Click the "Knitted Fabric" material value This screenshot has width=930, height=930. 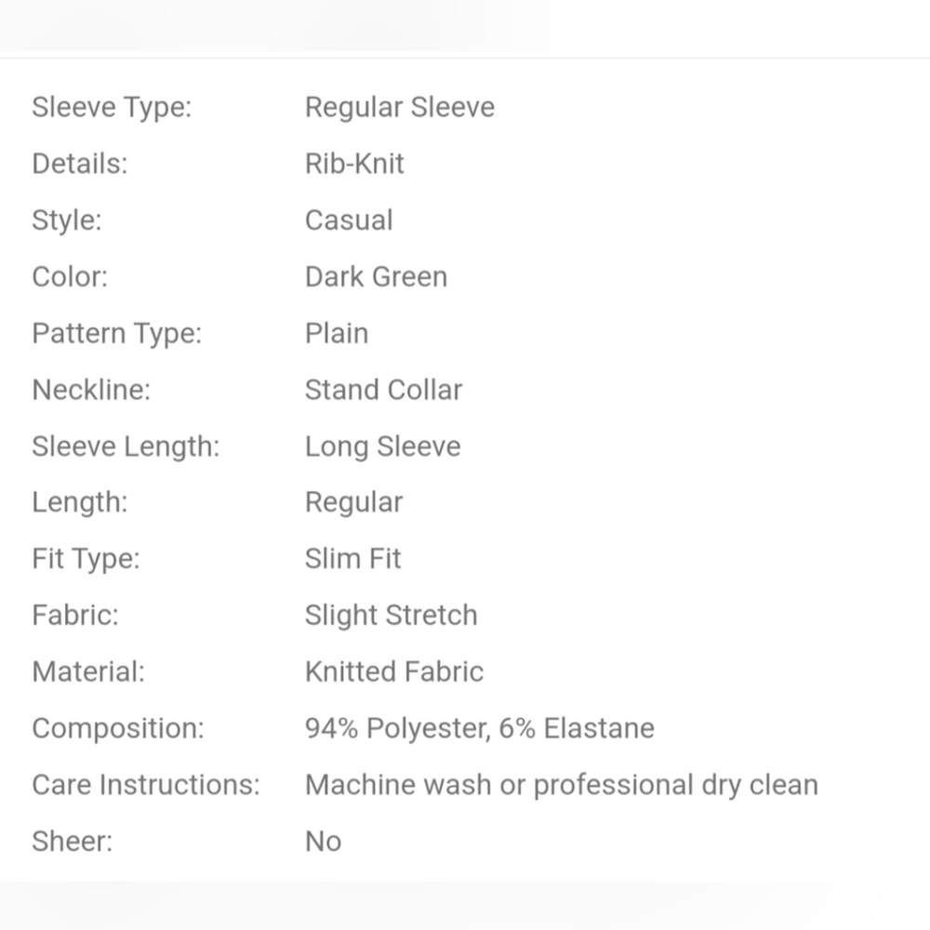point(394,672)
